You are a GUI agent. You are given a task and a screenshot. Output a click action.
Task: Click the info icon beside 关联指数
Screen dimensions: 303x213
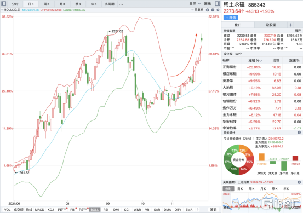299,182
